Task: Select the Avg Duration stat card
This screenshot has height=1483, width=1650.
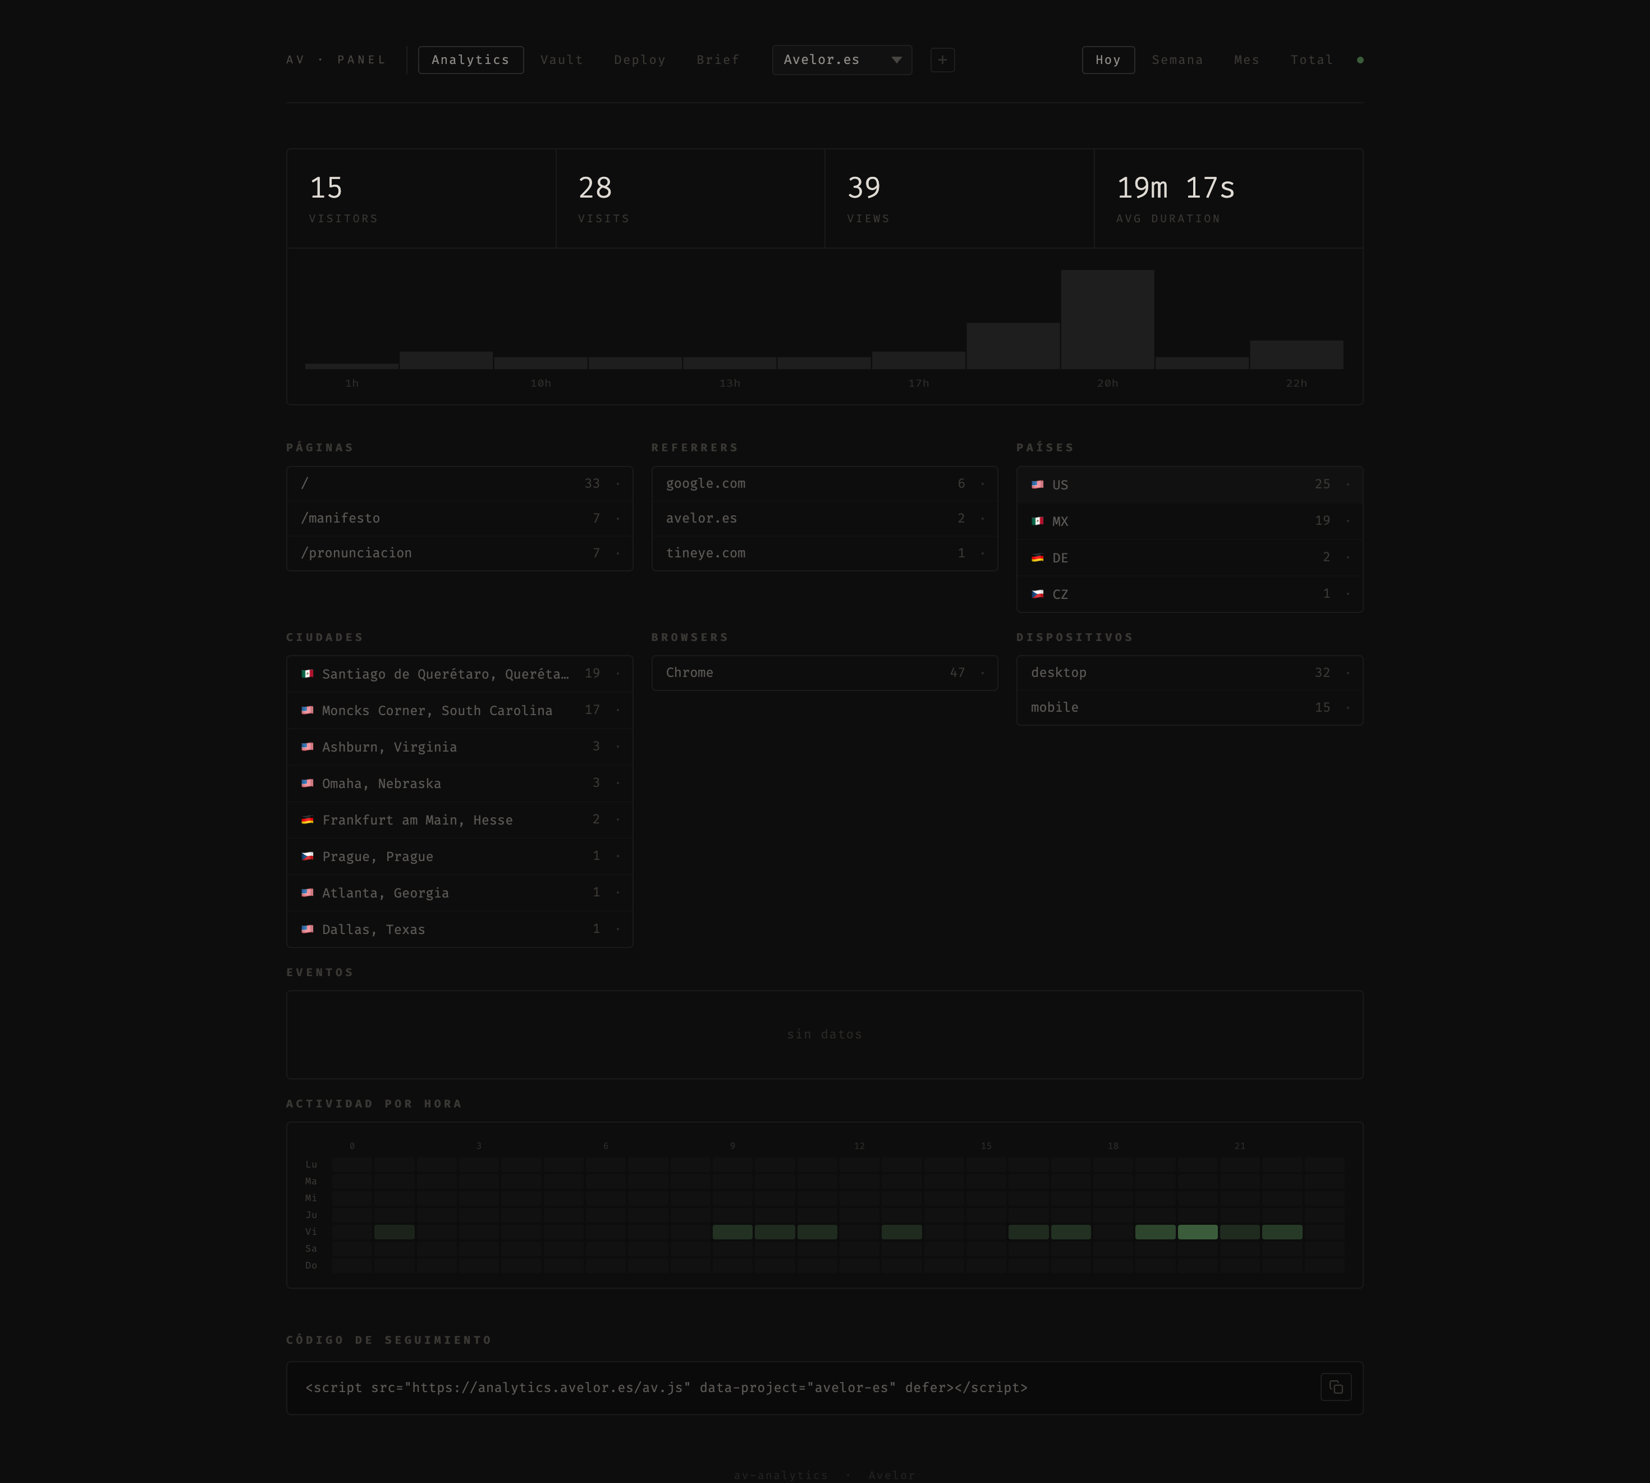Action: pos(1228,199)
